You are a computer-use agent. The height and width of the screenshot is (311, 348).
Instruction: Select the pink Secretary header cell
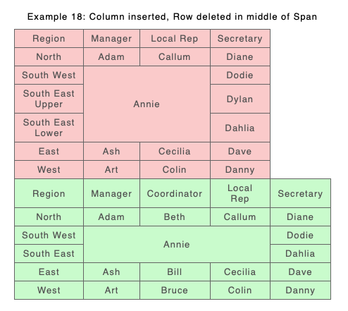(240, 38)
